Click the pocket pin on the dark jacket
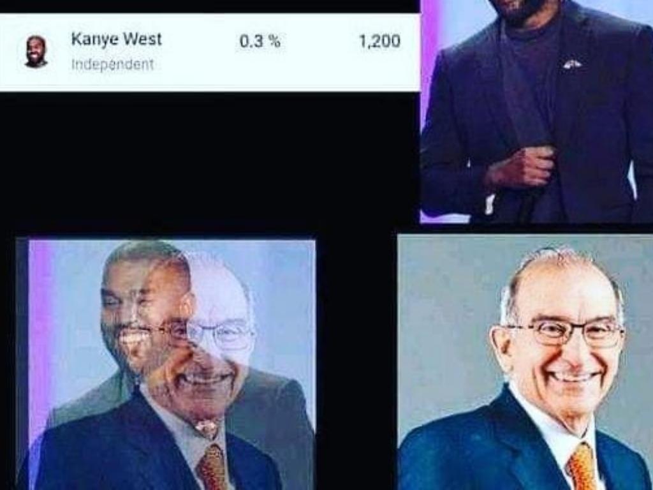Screen dimensions: 653x490 point(572,64)
